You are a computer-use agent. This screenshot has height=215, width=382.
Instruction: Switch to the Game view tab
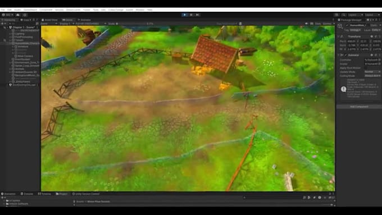(x=68, y=20)
